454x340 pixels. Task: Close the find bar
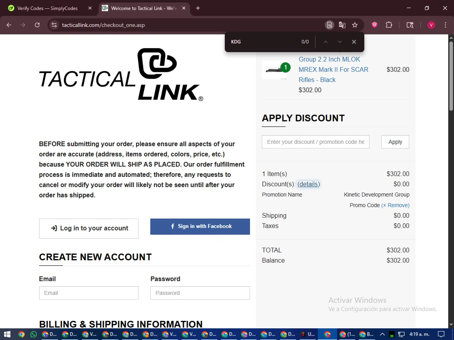(x=354, y=42)
